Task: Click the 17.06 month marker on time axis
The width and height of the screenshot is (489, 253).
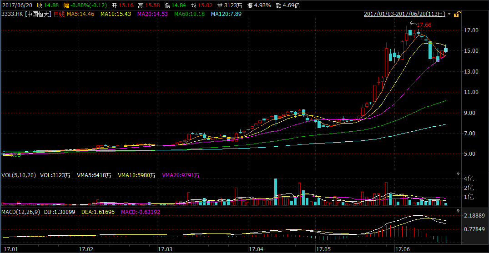Action: (402, 249)
